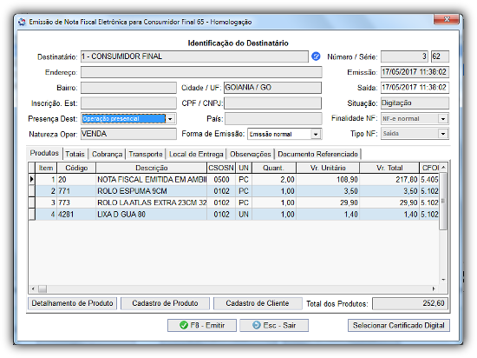Click the Vr. Unitário column header

point(328,168)
